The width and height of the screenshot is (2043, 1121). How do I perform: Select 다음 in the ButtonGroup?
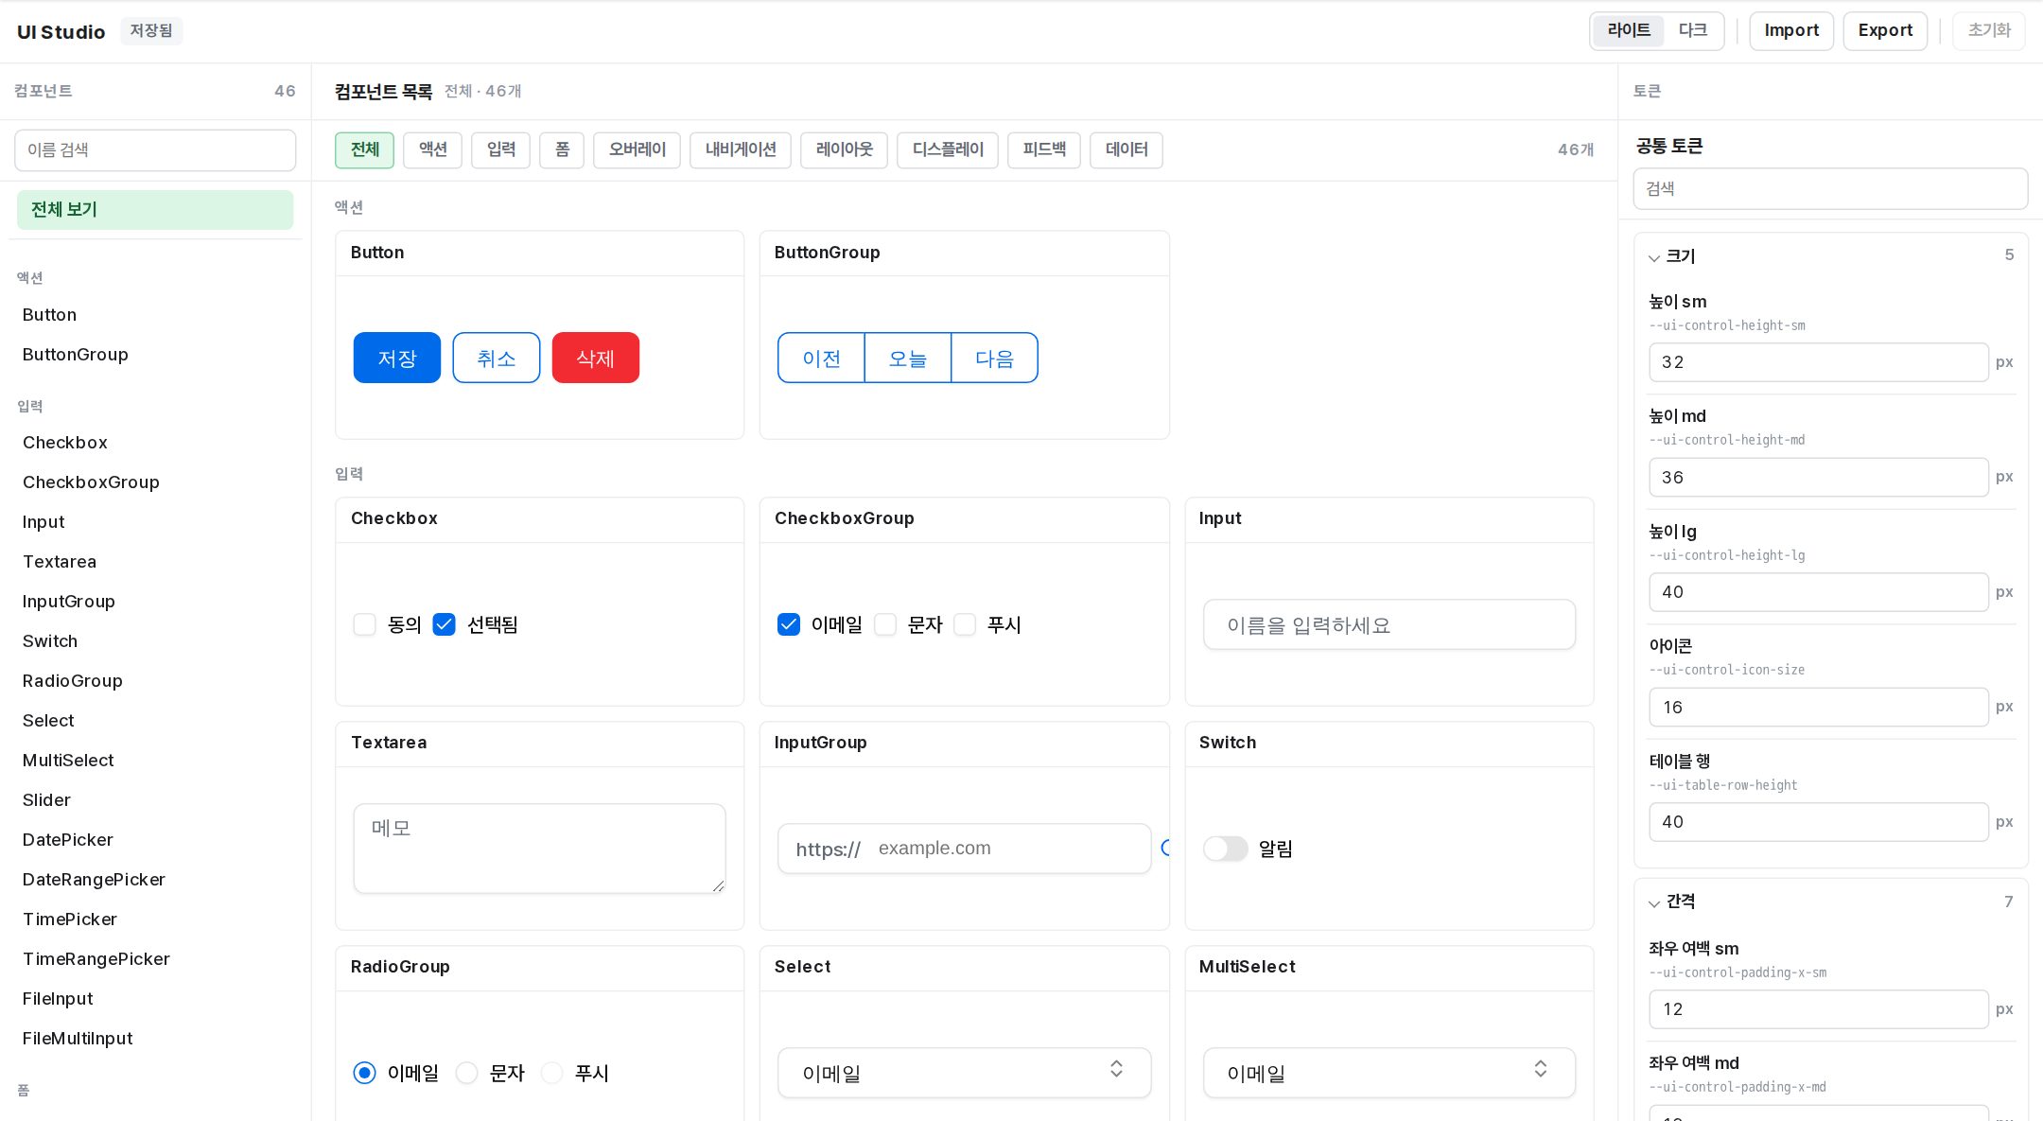(x=994, y=358)
